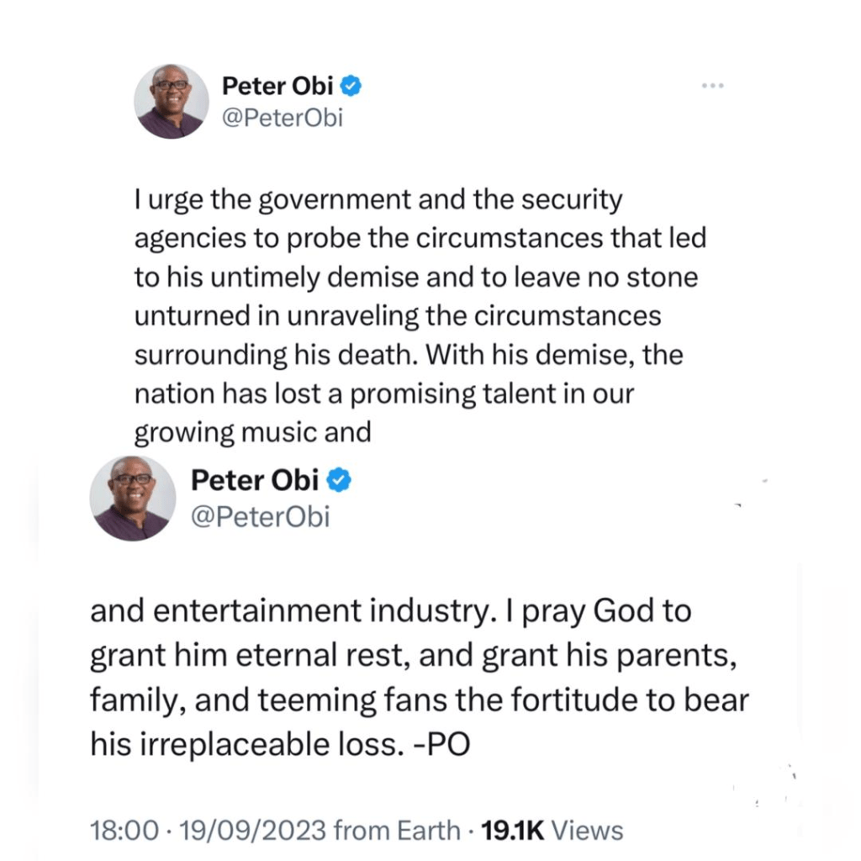
Task: Click the upper tweet's Peter Obi profile photo
Action: click(x=172, y=101)
